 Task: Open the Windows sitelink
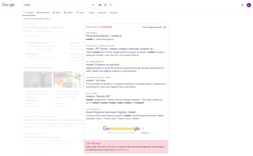[x=74, y=43]
